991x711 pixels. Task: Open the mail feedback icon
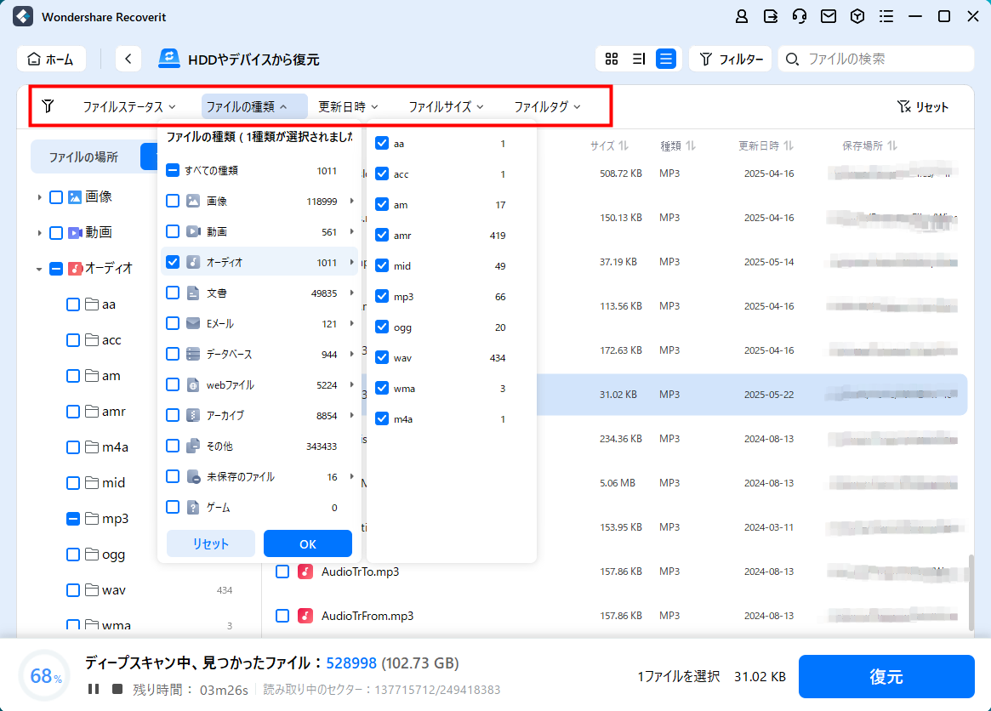[828, 16]
